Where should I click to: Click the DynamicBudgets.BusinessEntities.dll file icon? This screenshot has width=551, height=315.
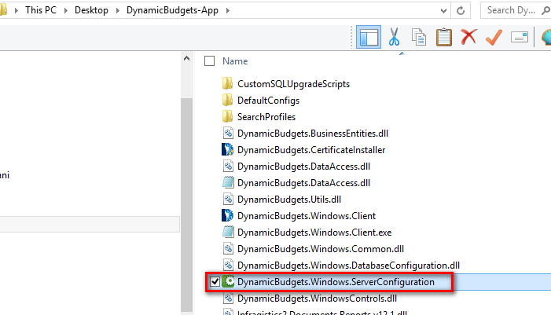(x=228, y=133)
